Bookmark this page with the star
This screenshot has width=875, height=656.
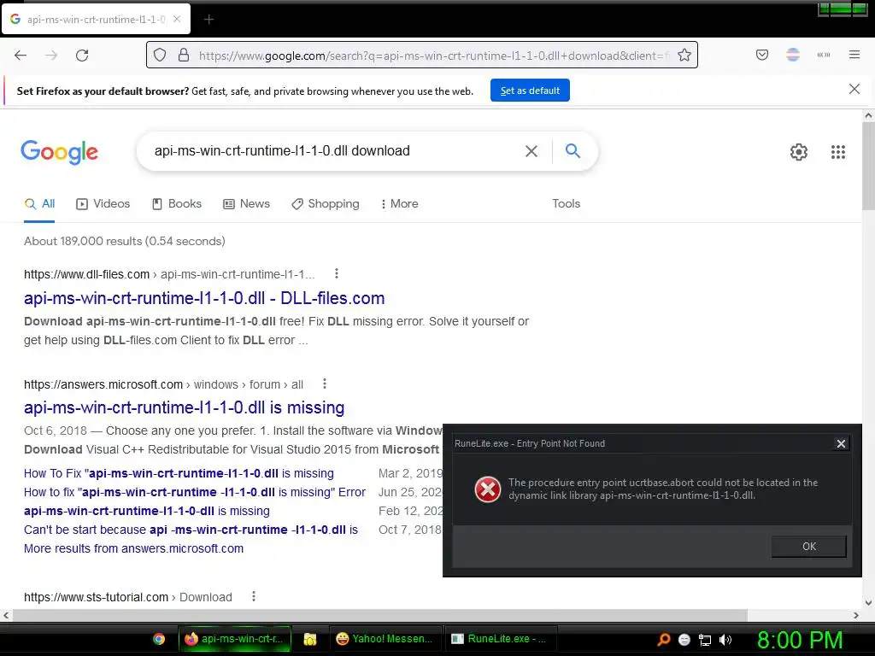click(684, 56)
